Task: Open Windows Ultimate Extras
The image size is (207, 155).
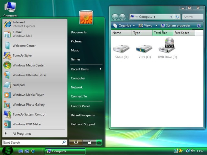Action: 35,75
